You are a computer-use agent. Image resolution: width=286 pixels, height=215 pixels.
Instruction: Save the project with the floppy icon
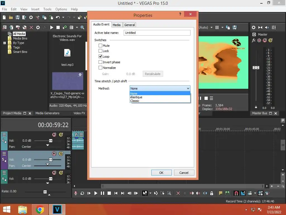(x=18, y=17)
